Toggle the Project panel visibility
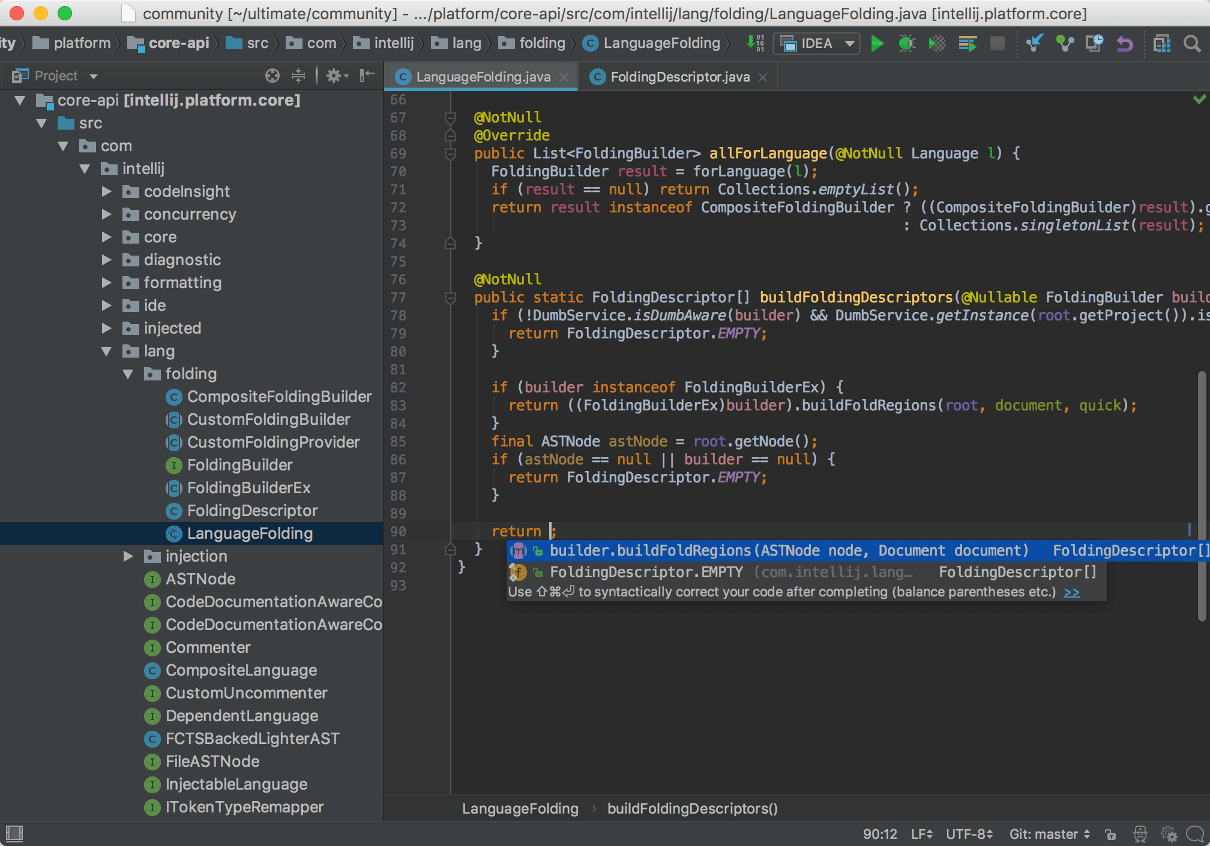The image size is (1210, 846). coord(366,76)
